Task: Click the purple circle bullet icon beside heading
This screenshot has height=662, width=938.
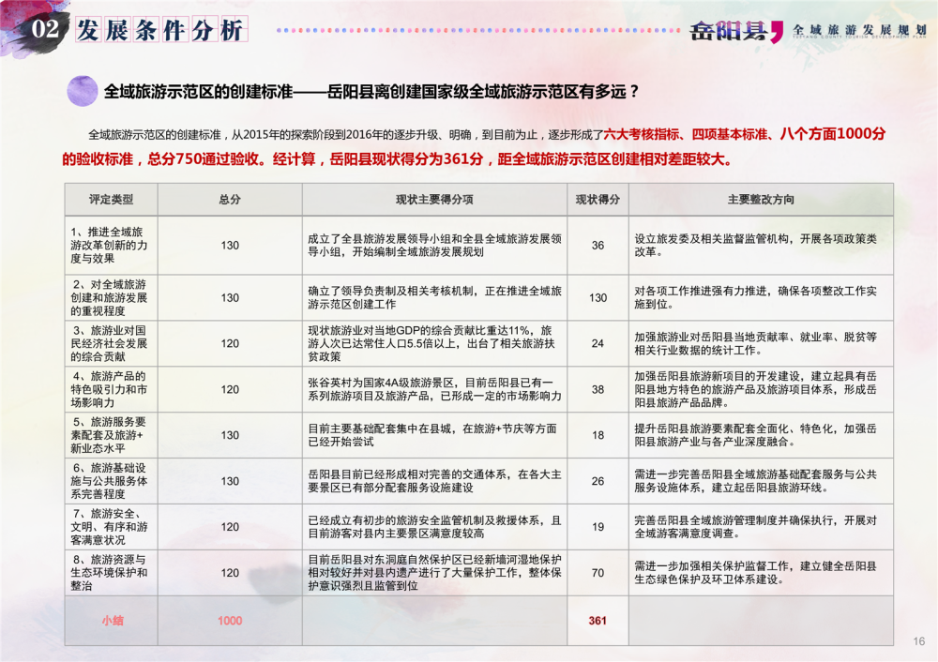Action: (x=83, y=91)
